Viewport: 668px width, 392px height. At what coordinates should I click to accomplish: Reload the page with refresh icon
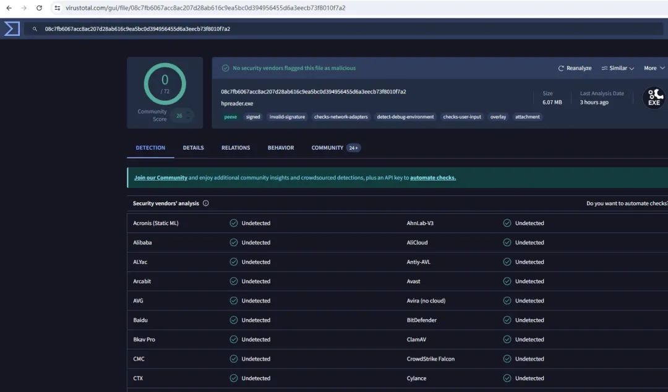39,8
